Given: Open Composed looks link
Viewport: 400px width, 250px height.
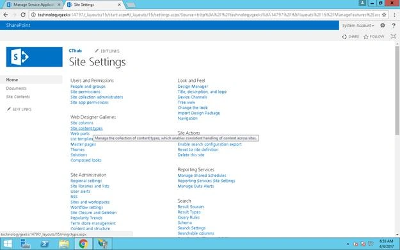Looking at the screenshot, I should (86, 160).
